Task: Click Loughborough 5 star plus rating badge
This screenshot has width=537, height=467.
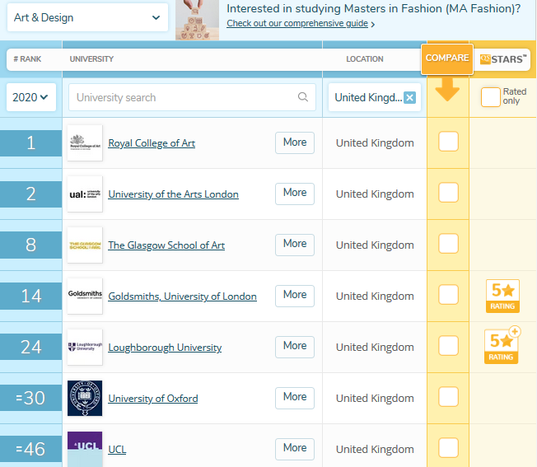Action: click(502, 345)
